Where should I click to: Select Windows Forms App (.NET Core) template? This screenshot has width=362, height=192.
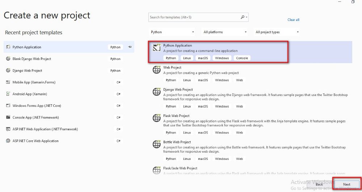[69, 106]
